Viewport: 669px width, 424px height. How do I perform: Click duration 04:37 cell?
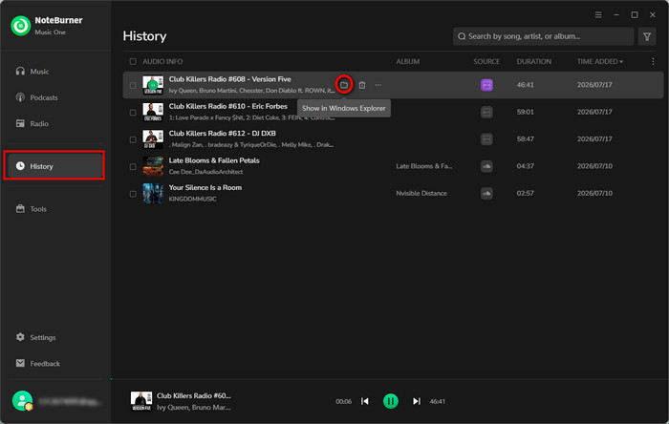(x=526, y=166)
